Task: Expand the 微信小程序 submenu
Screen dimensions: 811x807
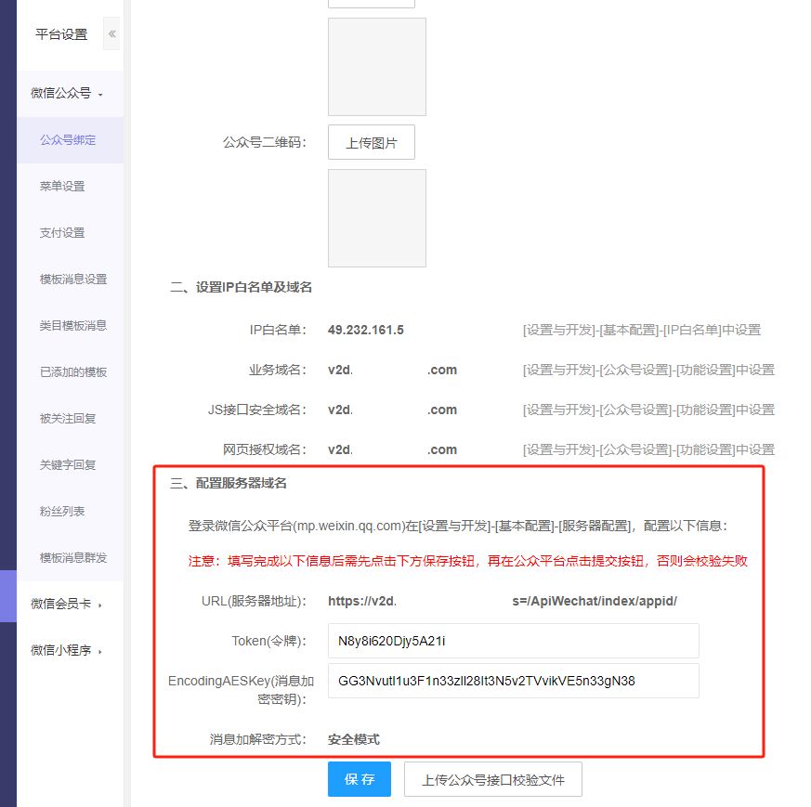Action: pos(66,651)
